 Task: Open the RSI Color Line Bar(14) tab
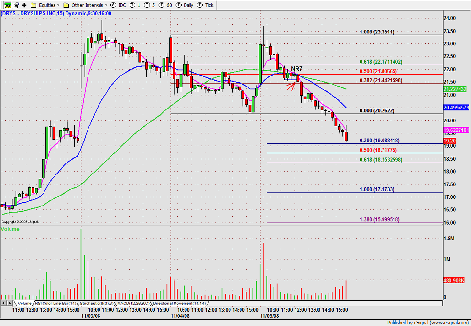[x=56, y=304]
